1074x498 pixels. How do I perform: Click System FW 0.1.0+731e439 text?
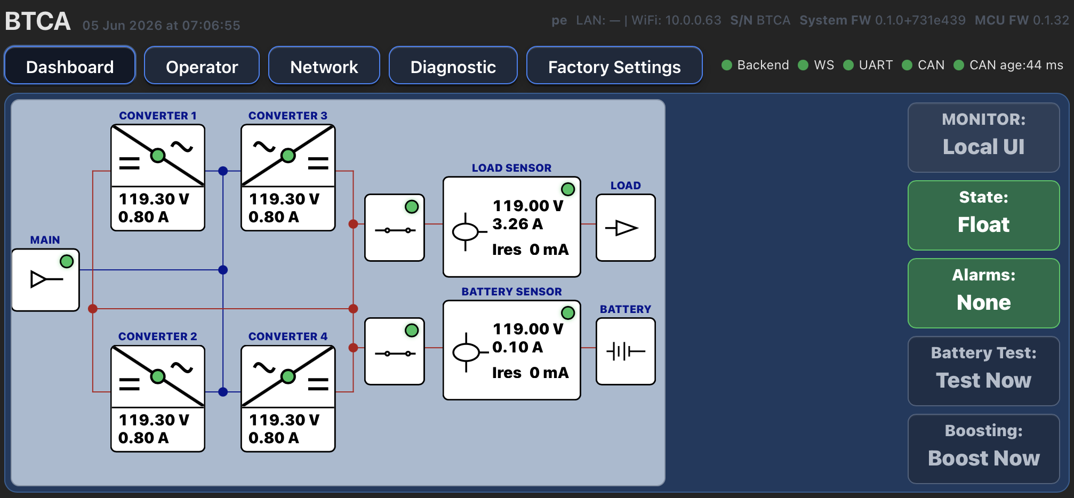(883, 20)
